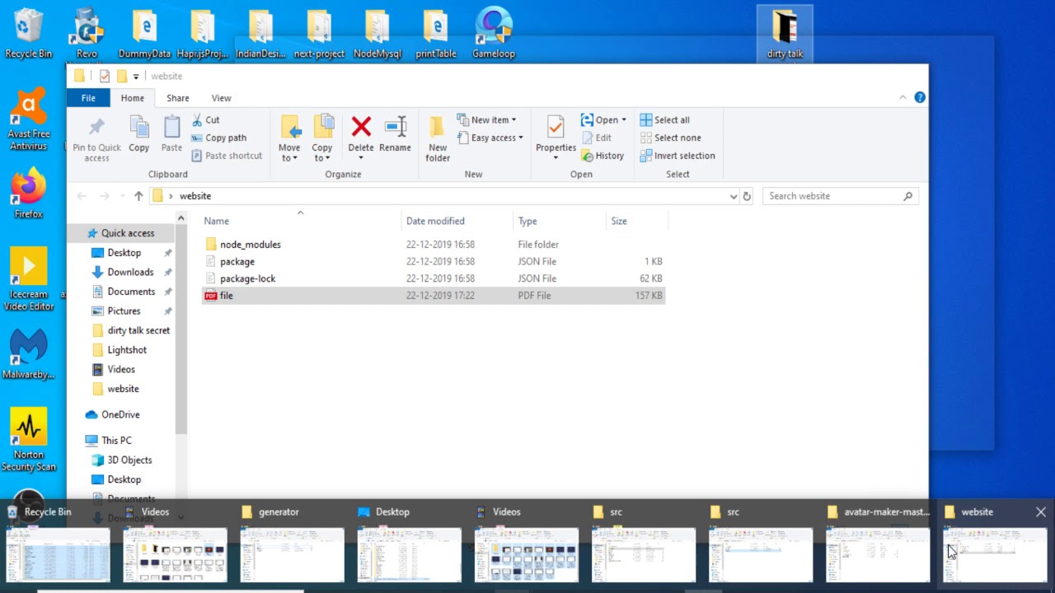Open the Share ribbon tab
The width and height of the screenshot is (1055, 593).
click(177, 98)
